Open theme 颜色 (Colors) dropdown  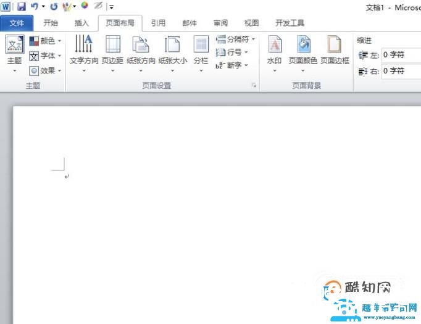coord(45,41)
